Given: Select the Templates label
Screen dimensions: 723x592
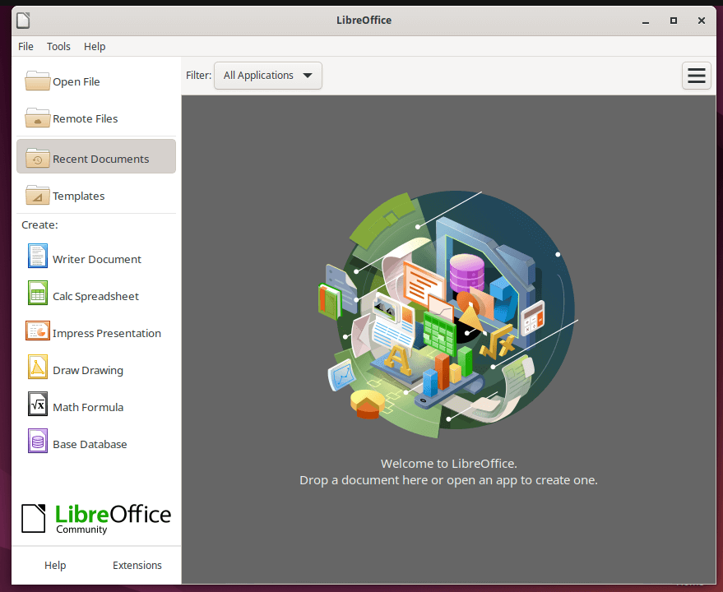Looking at the screenshot, I should (78, 196).
